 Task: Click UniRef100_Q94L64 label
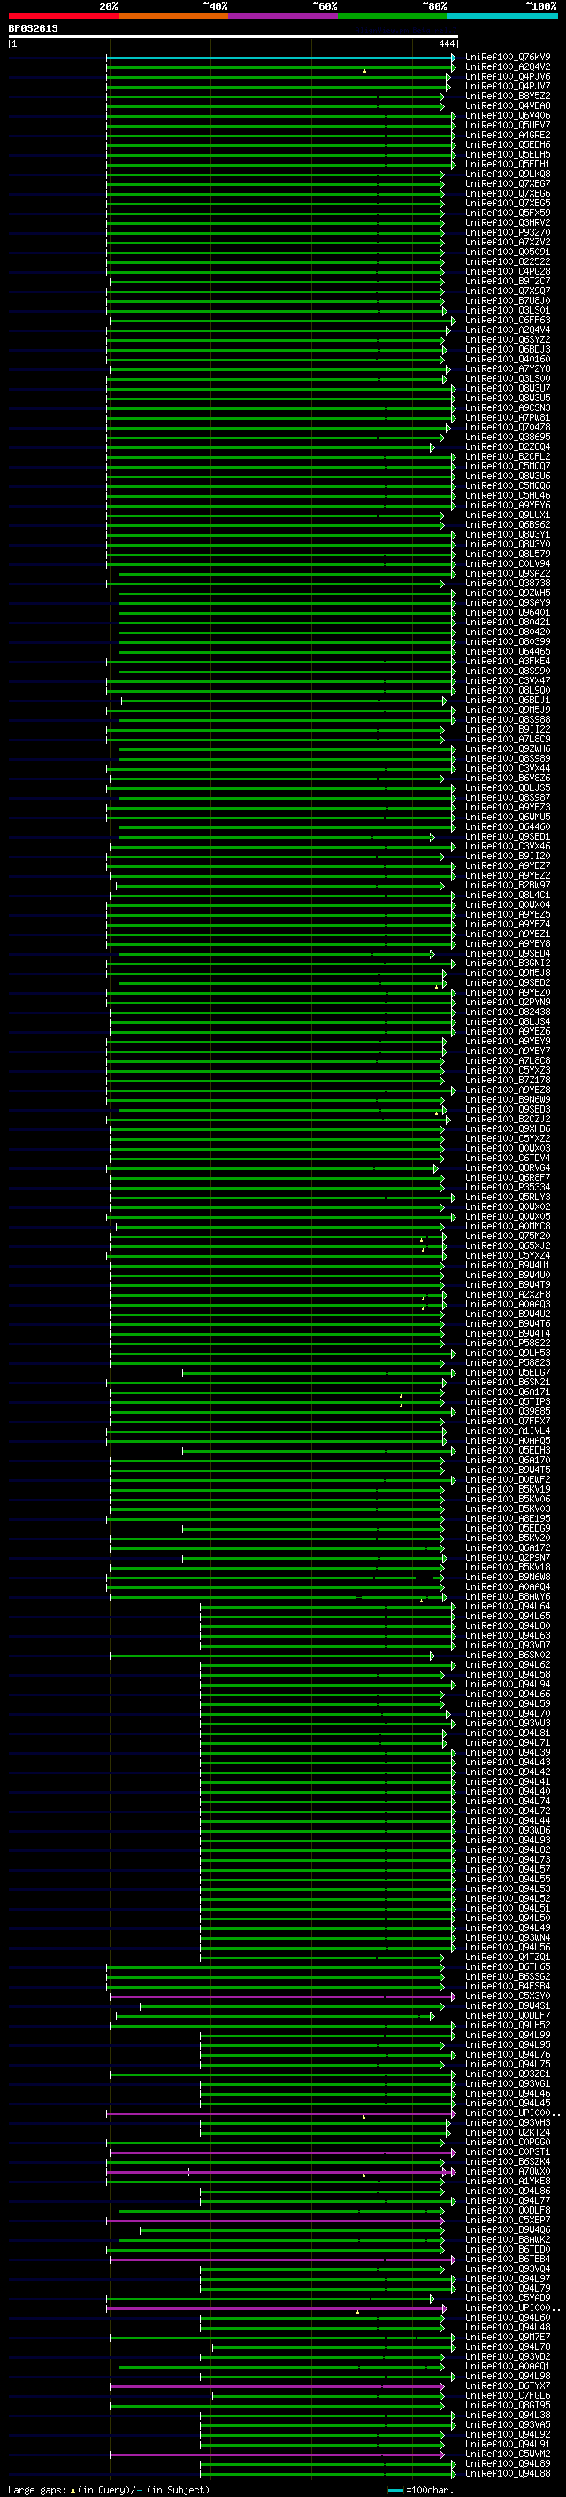(508, 1605)
